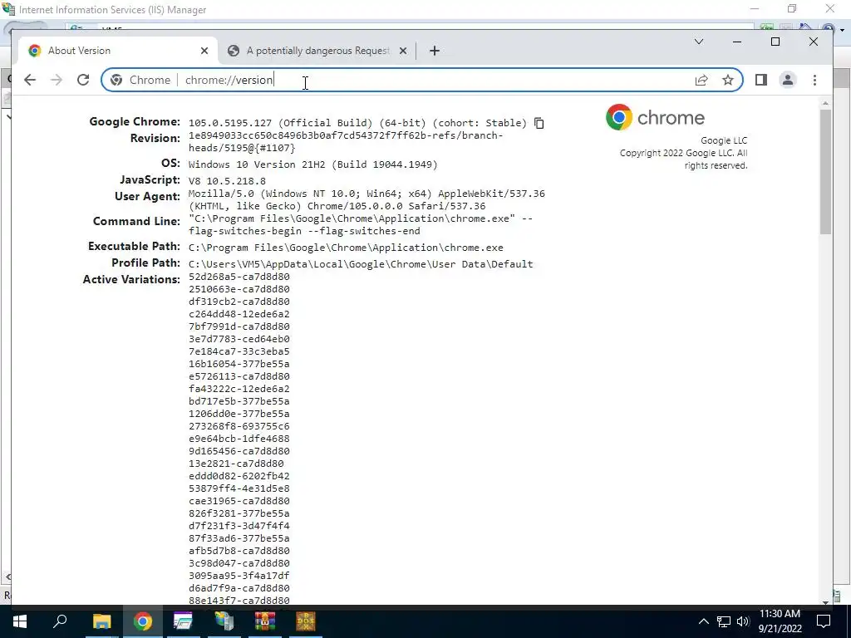Open the IIS Manager taskbar icon
The height and width of the screenshot is (638, 851).
(224, 621)
